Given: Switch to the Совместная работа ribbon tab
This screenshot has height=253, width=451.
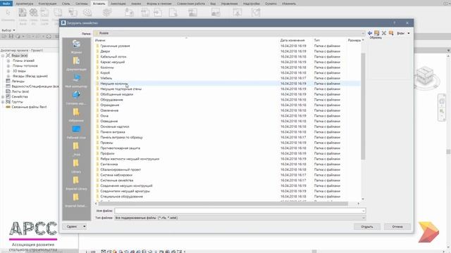Looking at the screenshot, I should 191,4.
